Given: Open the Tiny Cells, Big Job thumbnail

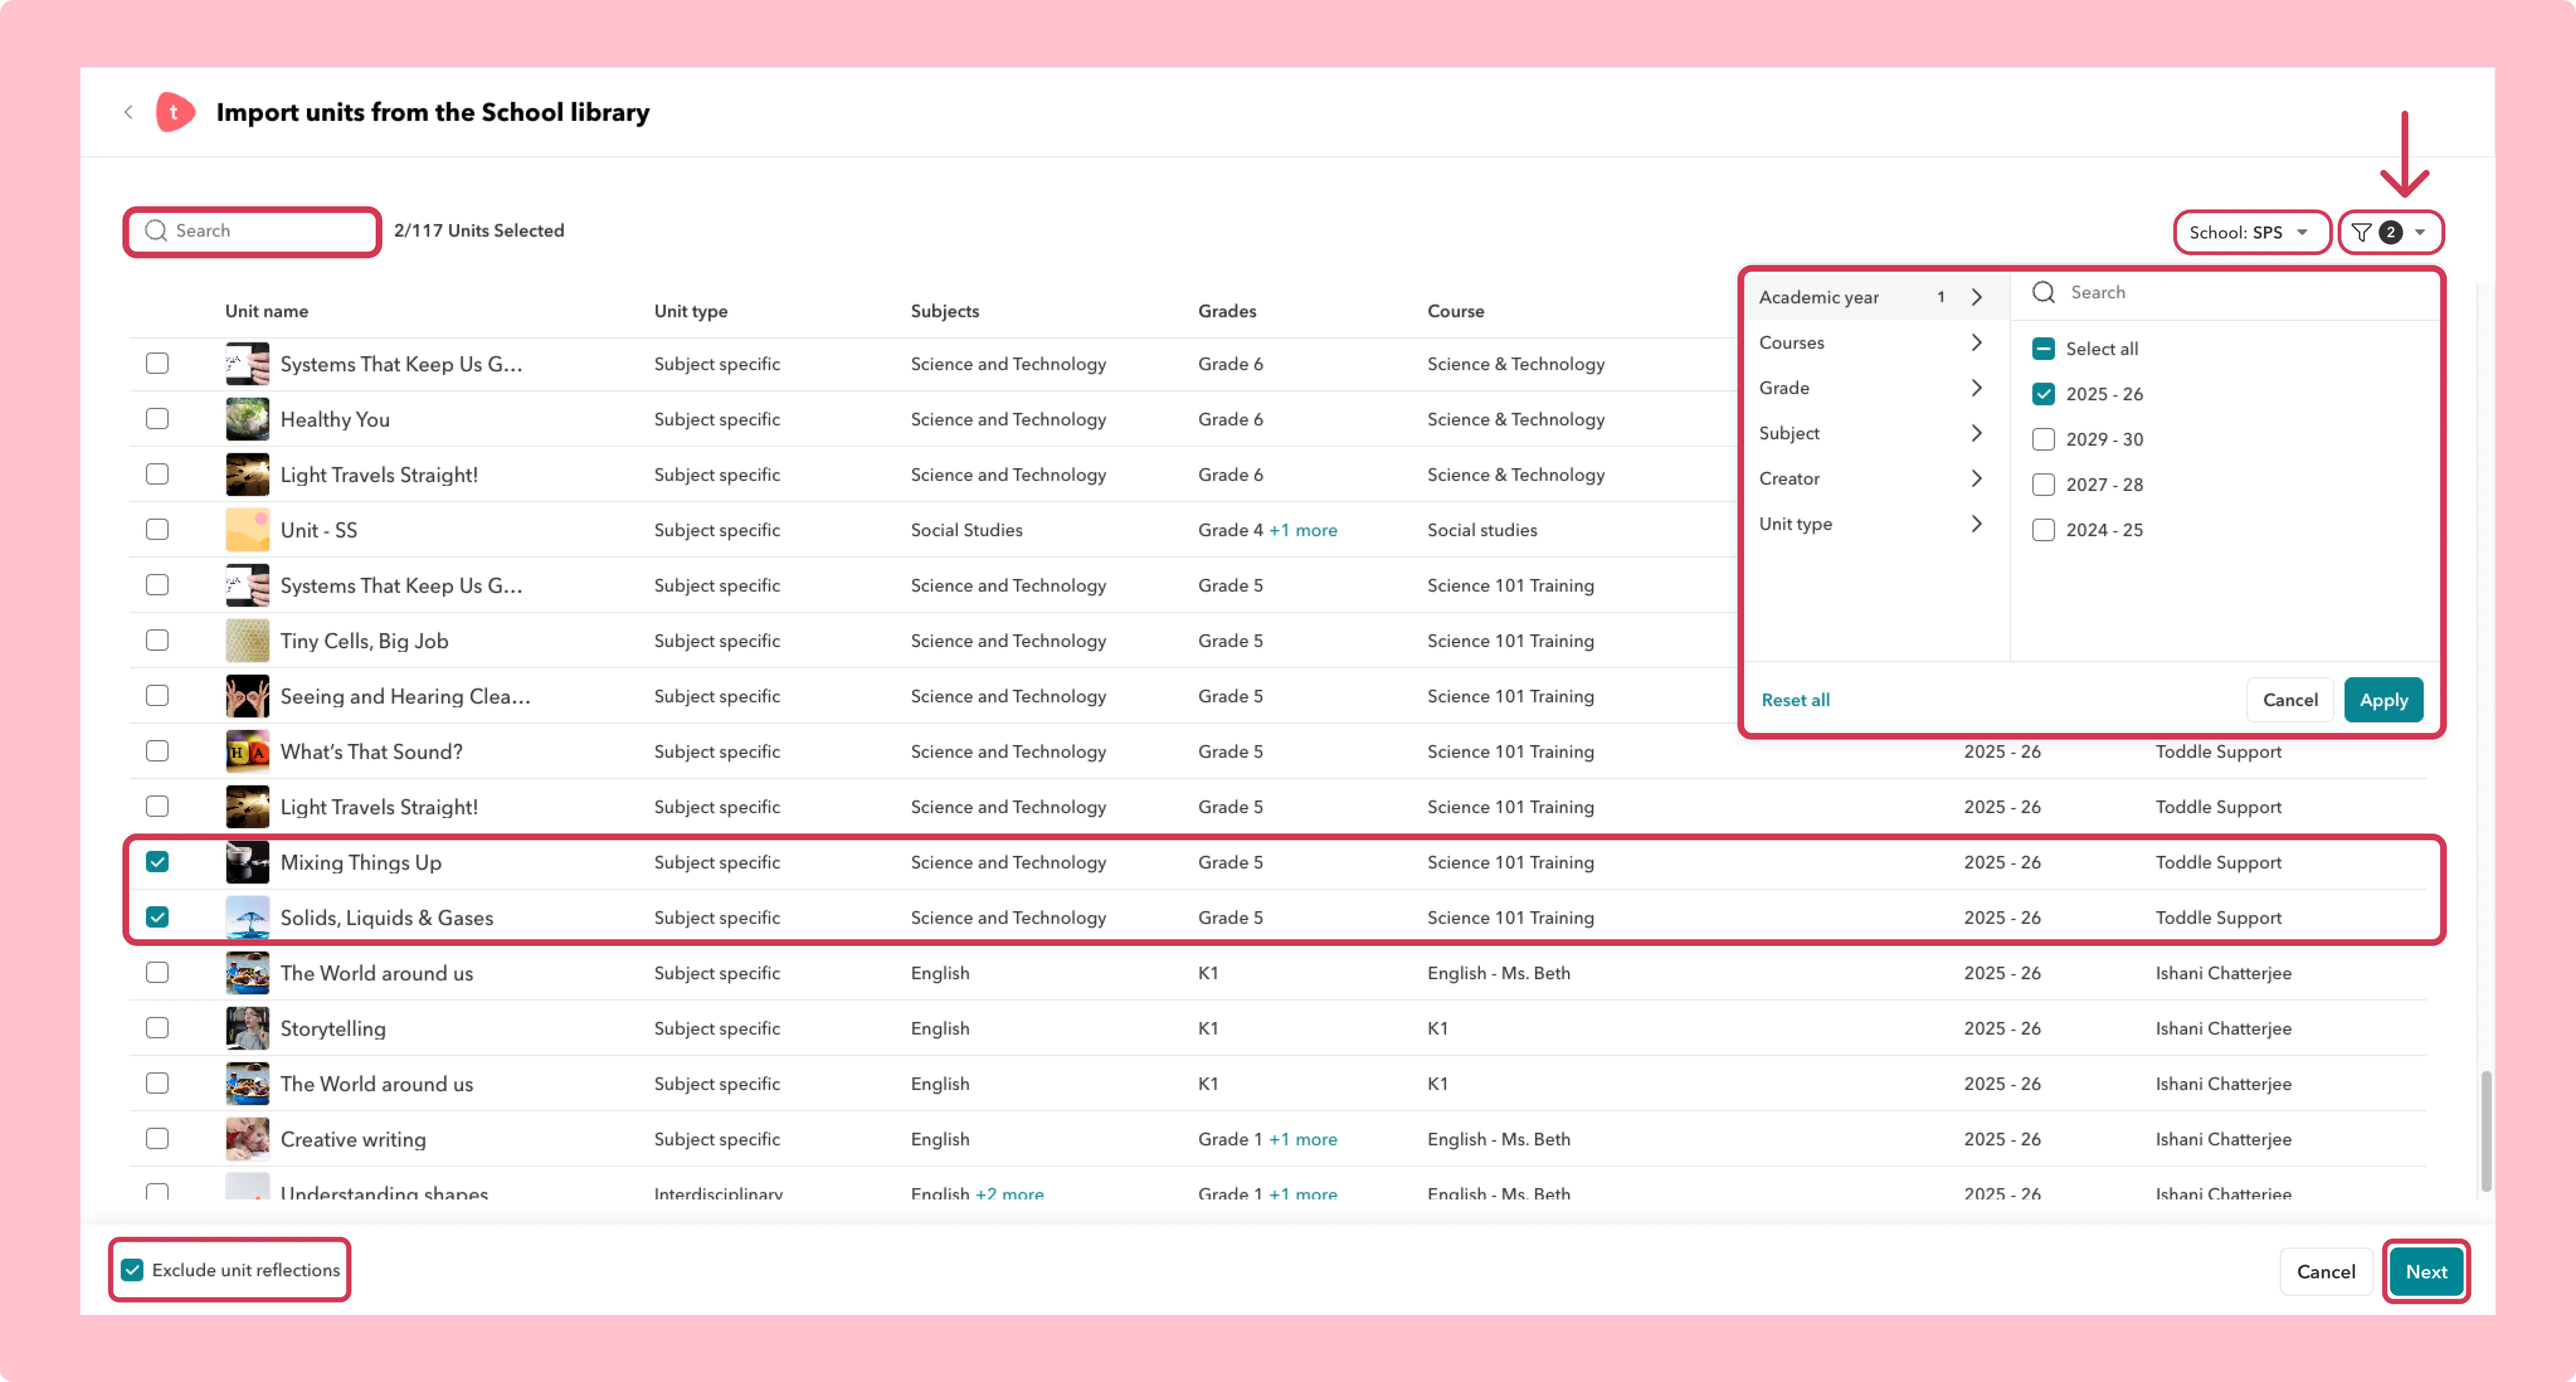Looking at the screenshot, I should [x=247, y=641].
